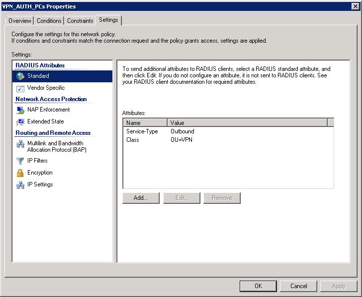Switch to the Constraints tab
This screenshot has width=362, height=297.
80,21
